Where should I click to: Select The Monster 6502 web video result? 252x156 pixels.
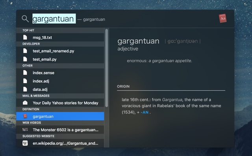pyautogui.click(x=60, y=130)
